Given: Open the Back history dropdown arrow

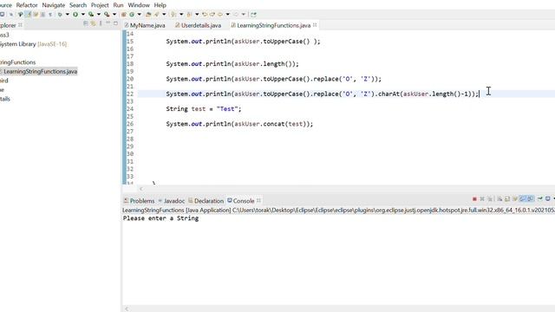Looking at the screenshot, I should (x=227, y=15).
